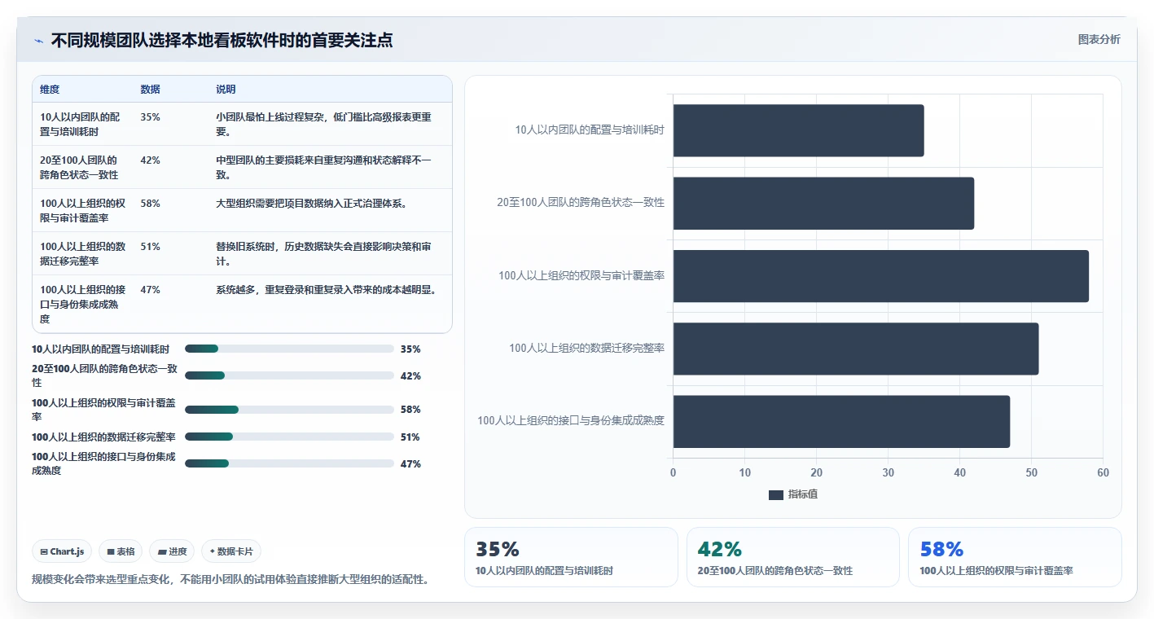The width and height of the screenshot is (1154, 619).
Task: Click chart y-axis label 10人以内团队的配置与培训耗时
Action: click(590, 130)
